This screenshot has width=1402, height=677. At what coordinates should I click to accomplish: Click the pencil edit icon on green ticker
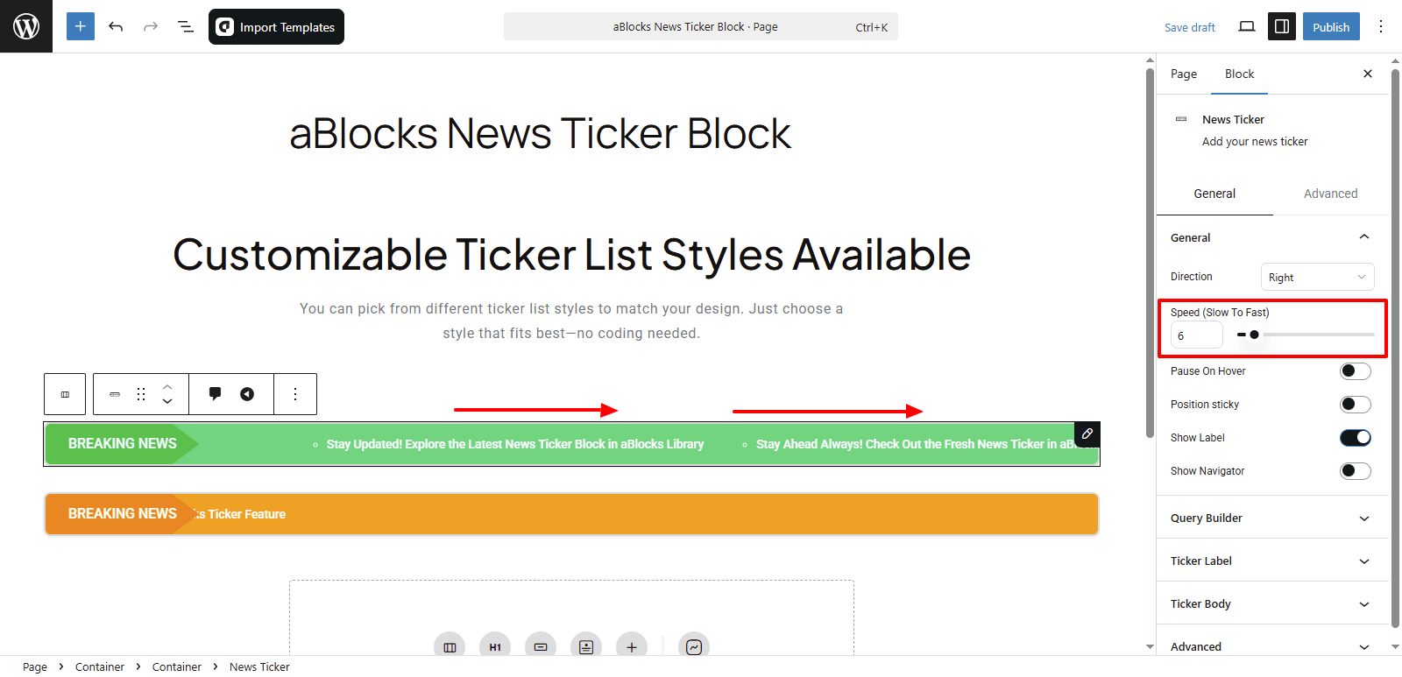(1087, 434)
